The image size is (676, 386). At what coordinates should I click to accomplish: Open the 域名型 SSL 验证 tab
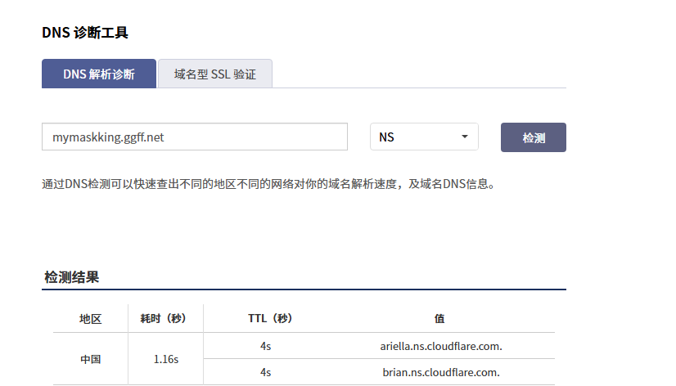[214, 74]
